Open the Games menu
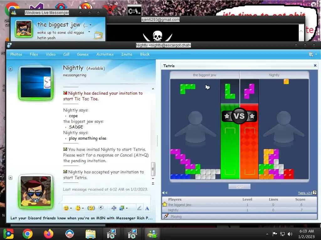This screenshot has height=240, width=321. pos(83,54)
